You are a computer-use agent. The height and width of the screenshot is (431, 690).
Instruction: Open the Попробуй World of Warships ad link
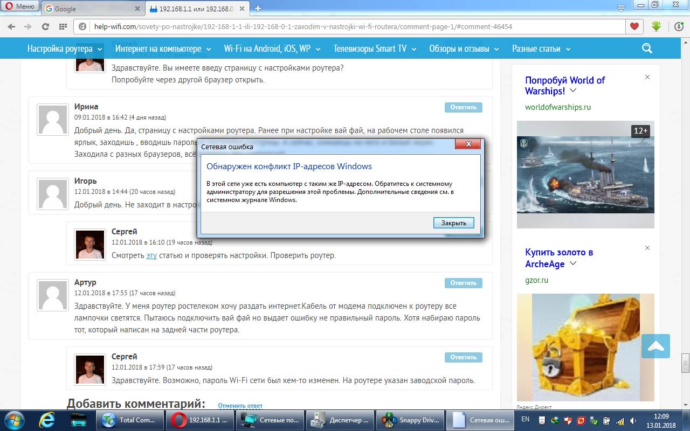pos(565,86)
